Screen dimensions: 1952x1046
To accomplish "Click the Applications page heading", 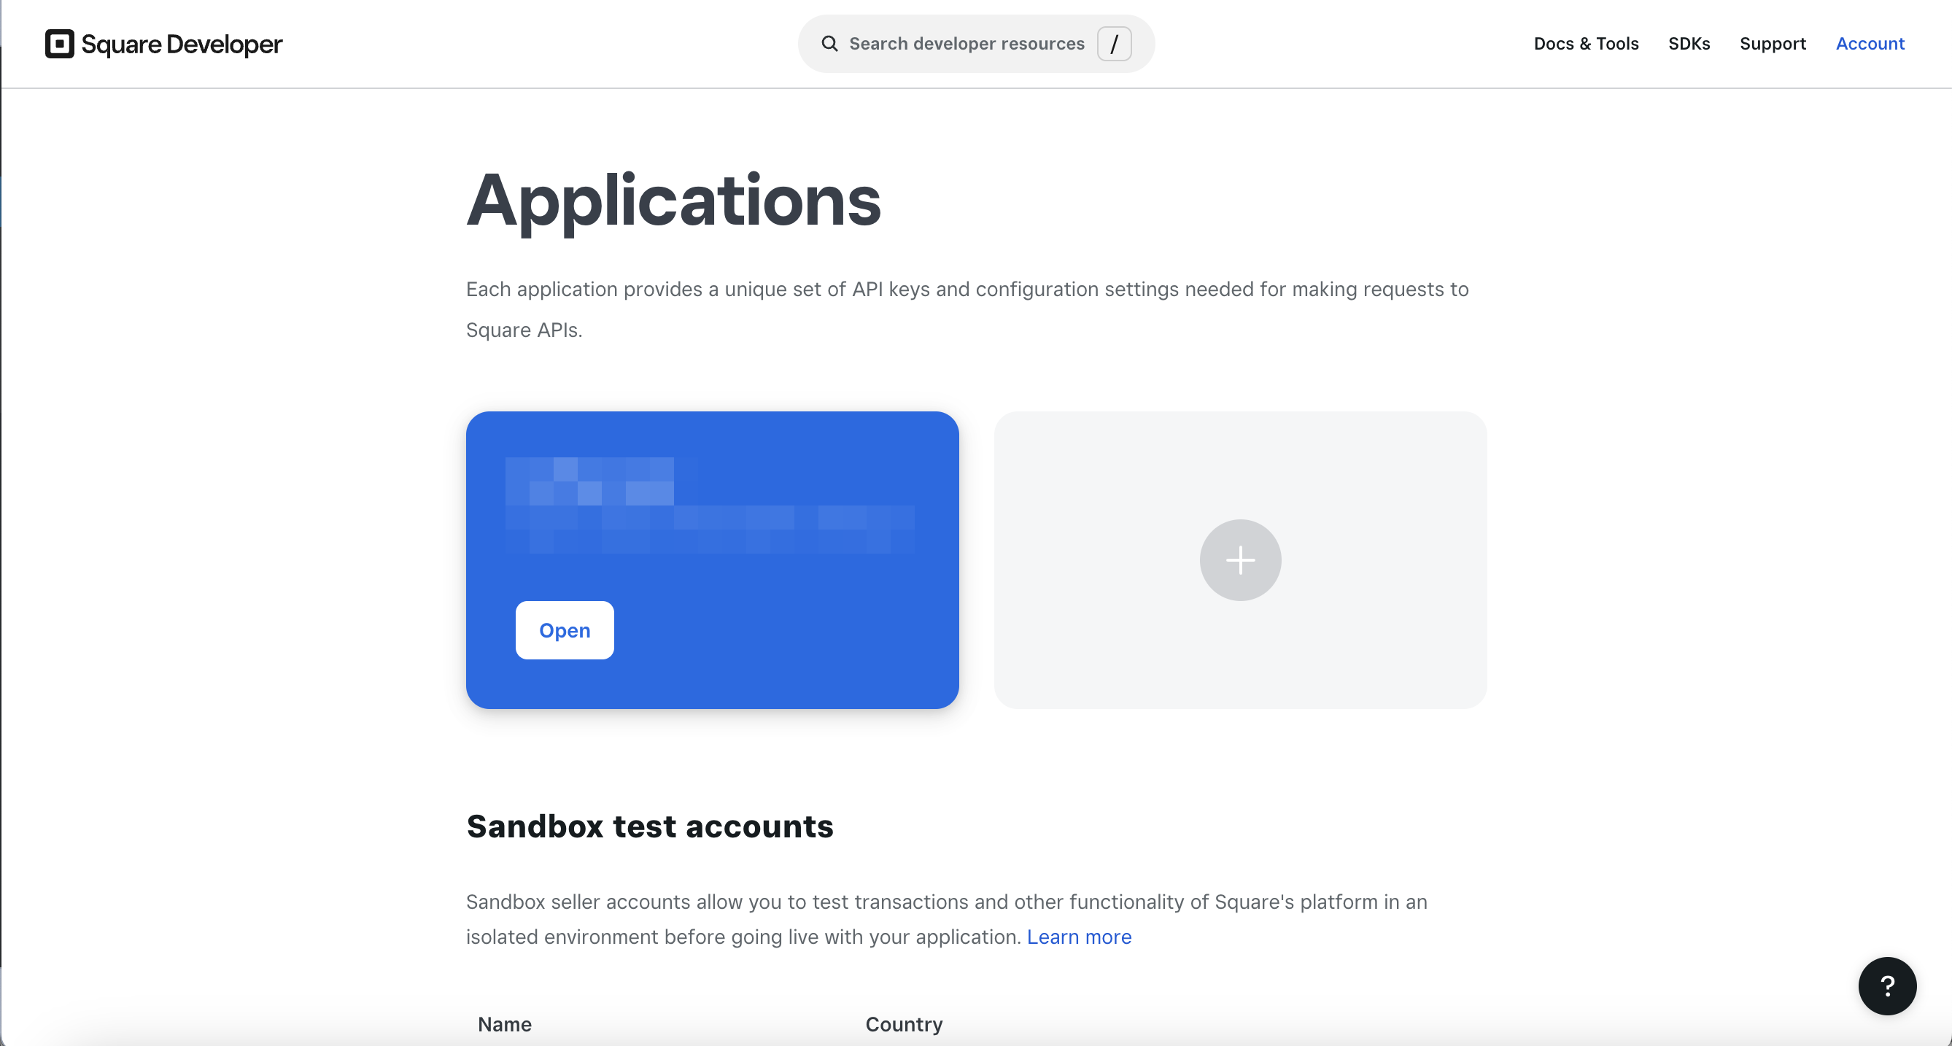I will coord(674,200).
